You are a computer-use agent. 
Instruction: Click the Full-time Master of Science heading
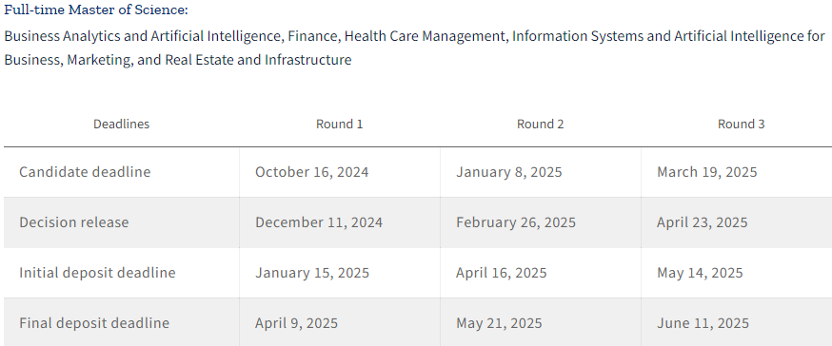click(96, 10)
